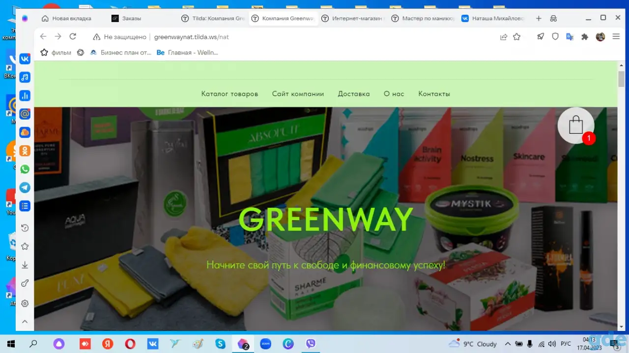Switch to 'Tilda: Компания Gre' tab
629x353 pixels.
[x=212, y=19]
